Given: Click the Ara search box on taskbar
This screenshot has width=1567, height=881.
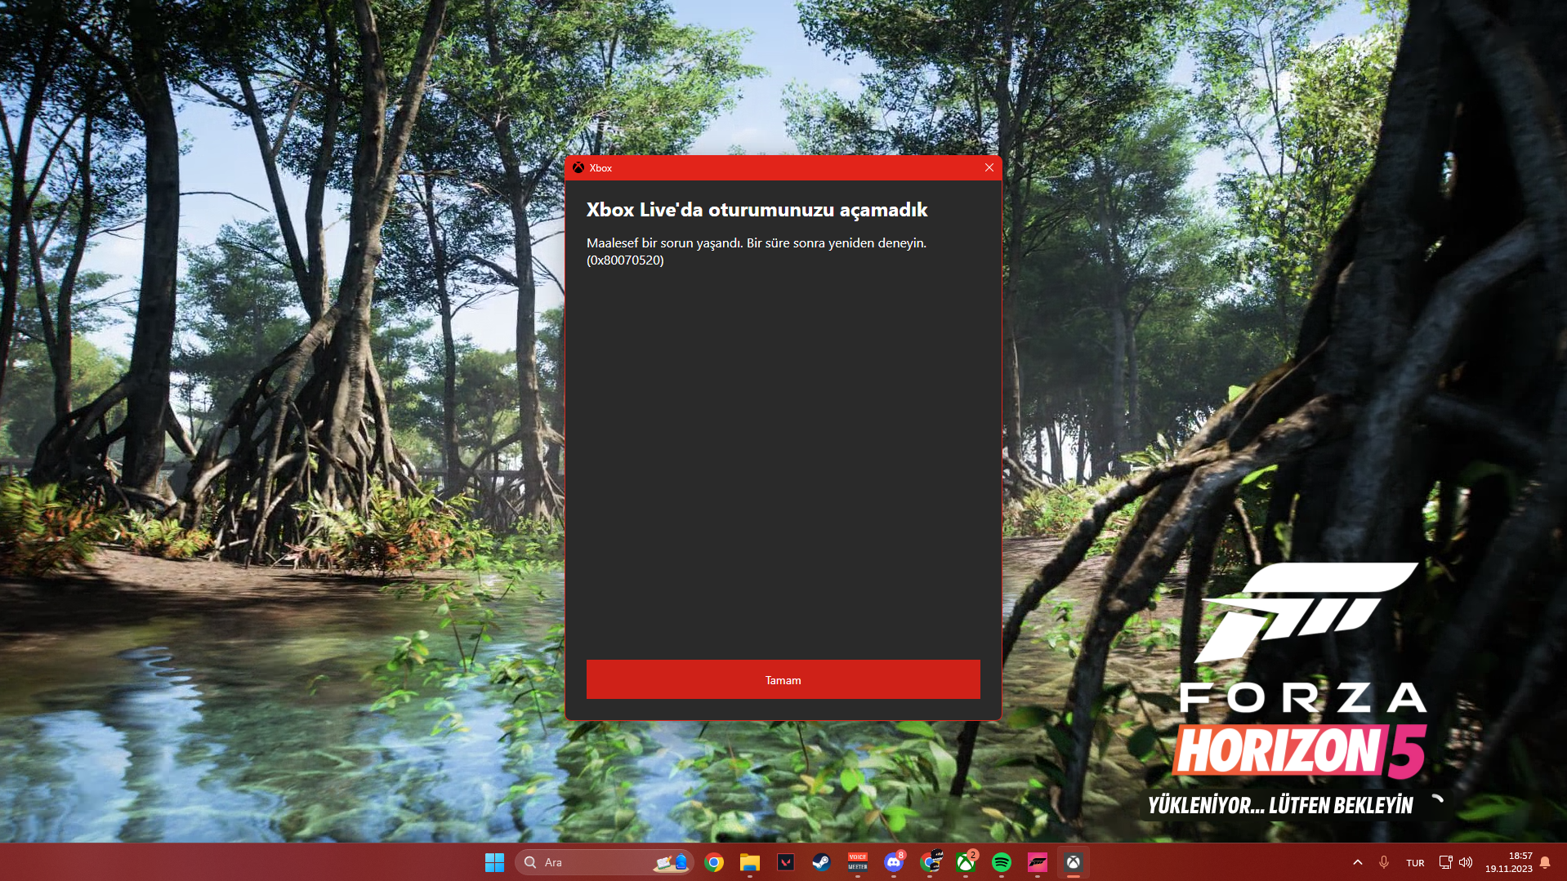Looking at the screenshot, I should [x=604, y=862].
